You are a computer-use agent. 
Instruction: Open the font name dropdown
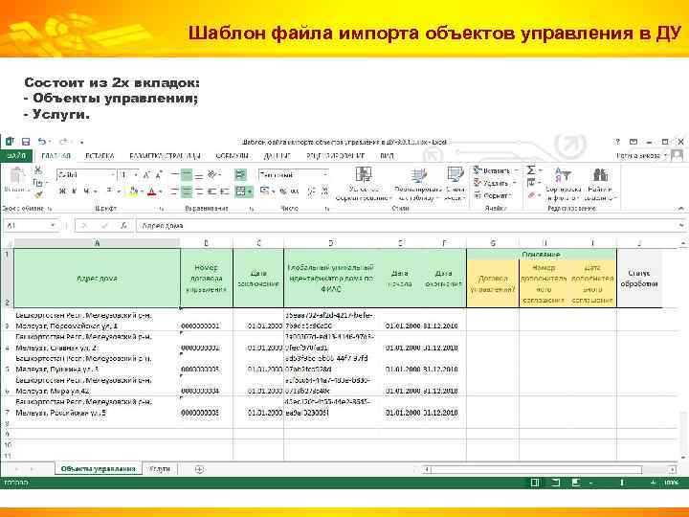(113, 175)
